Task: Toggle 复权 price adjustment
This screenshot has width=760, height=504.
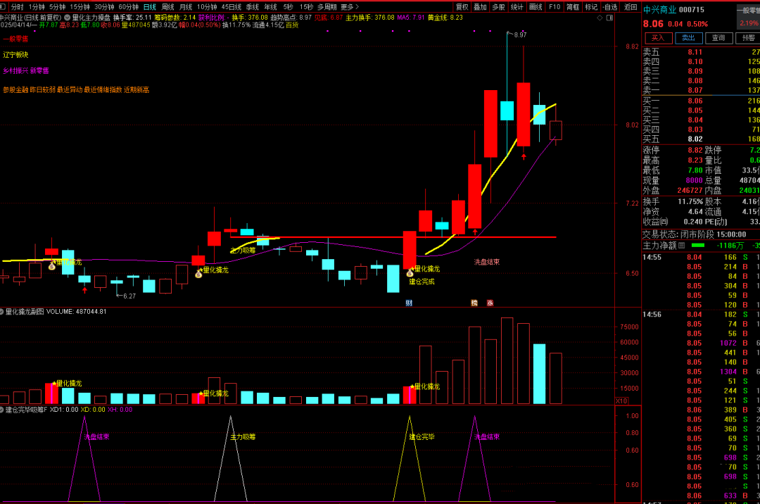Action: pos(462,6)
